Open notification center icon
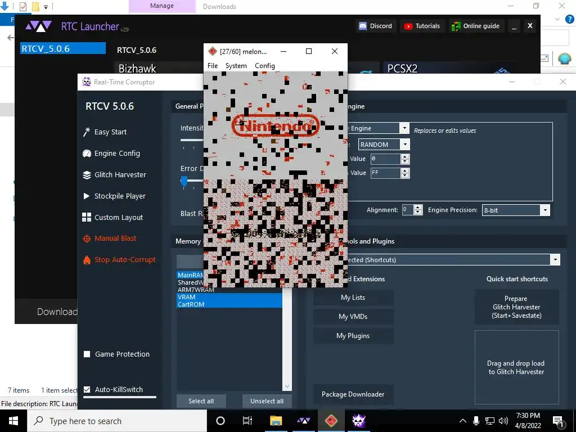The image size is (576, 432). click(x=559, y=421)
